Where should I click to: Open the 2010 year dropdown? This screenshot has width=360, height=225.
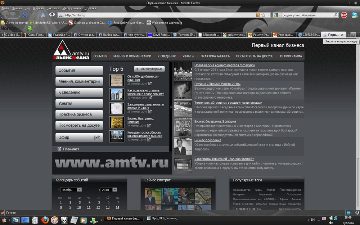tap(114, 190)
